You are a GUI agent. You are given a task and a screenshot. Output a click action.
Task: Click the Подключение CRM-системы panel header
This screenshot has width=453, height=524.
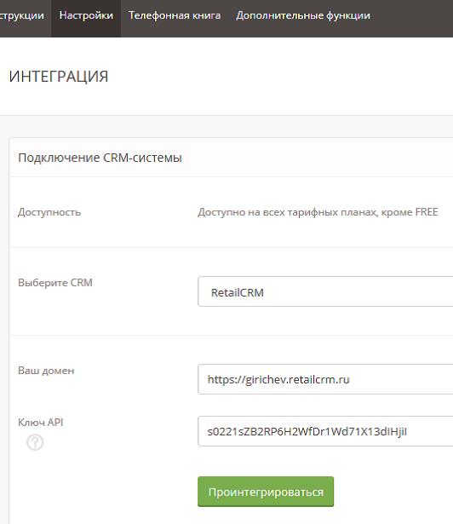(x=231, y=158)
